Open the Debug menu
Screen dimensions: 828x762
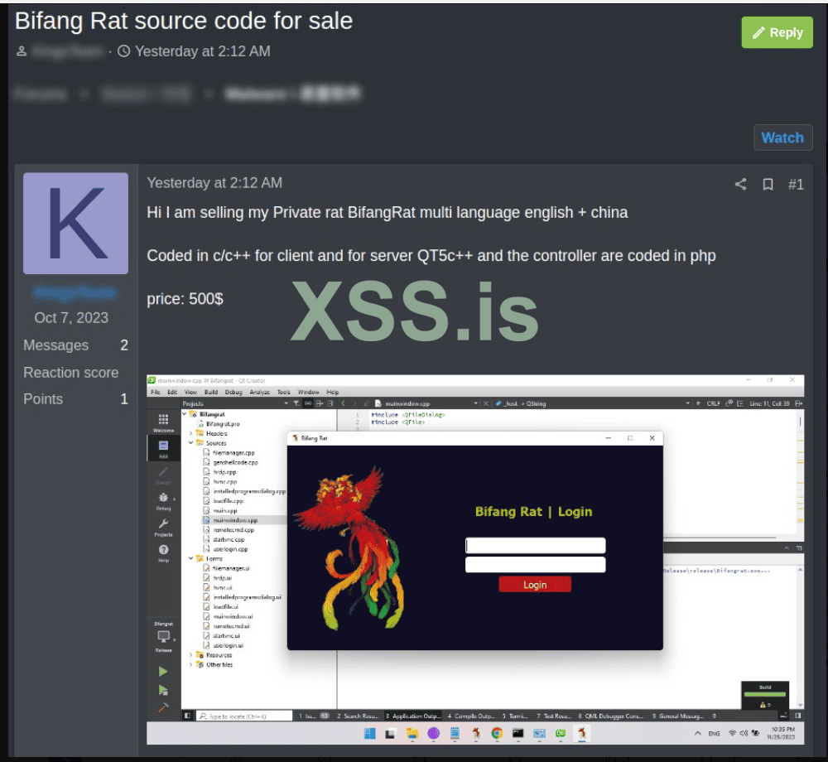233,393
